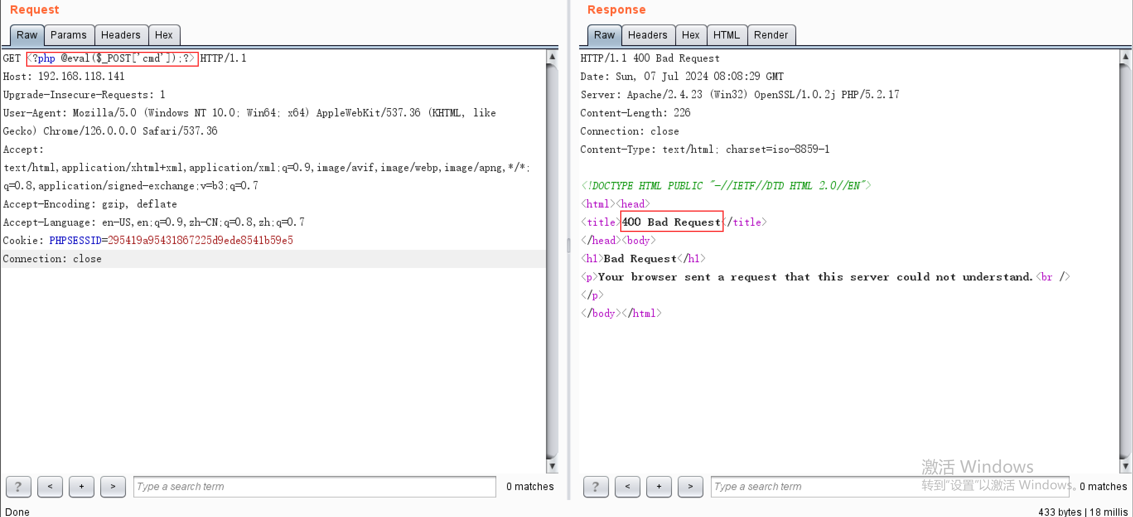Click the Request scrollbar down arrow
This screenshot has width=1133, height=517.
coord(552,466)
